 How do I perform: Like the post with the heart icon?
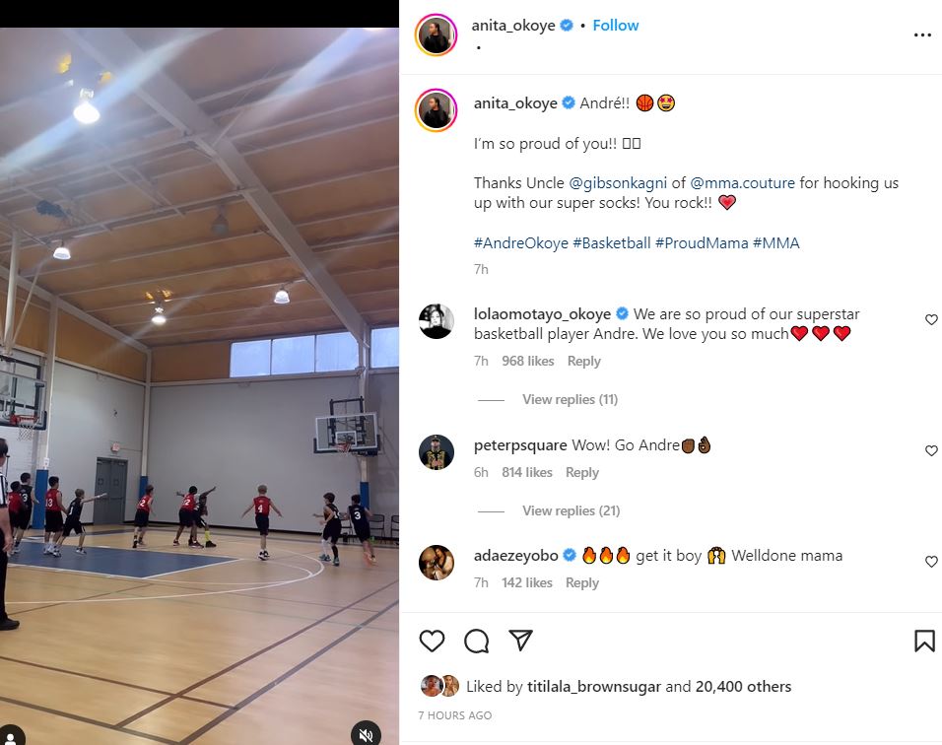pyautogui.click(x=432, y=641)
